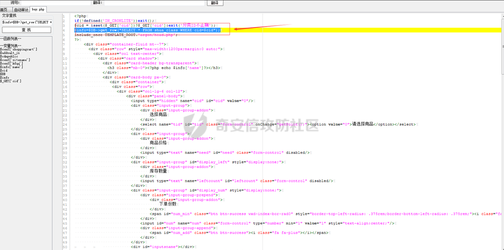Select $conf['sitename'] in the variable list

click(15, 60)
